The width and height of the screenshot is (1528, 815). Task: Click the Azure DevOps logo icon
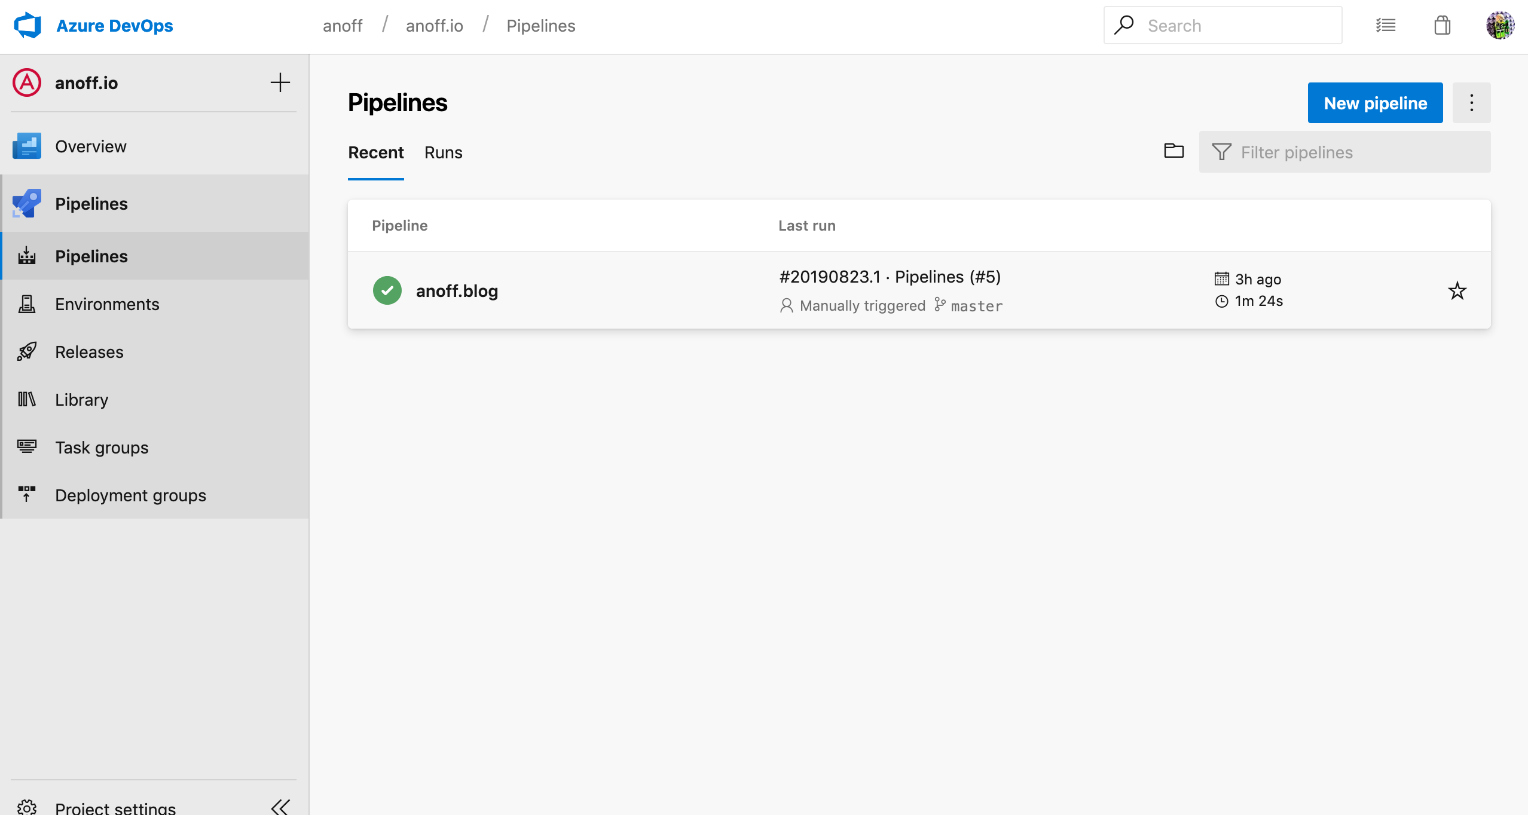[27, 26]
